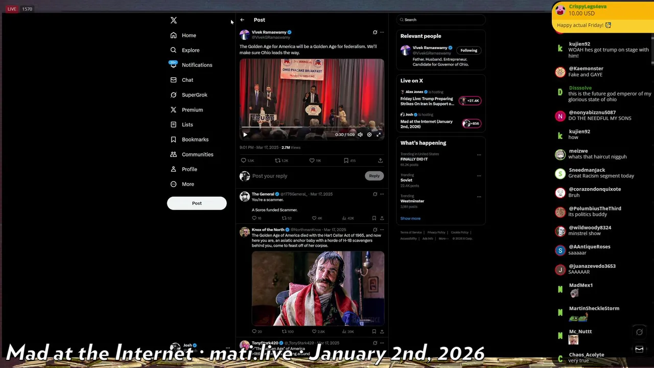Click the Reply button
Viewport: 654px width, 368px height.
click(375, 176)
